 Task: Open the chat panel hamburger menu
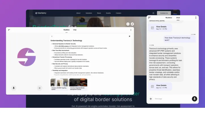pyautogui.click(x=150, y=18)
